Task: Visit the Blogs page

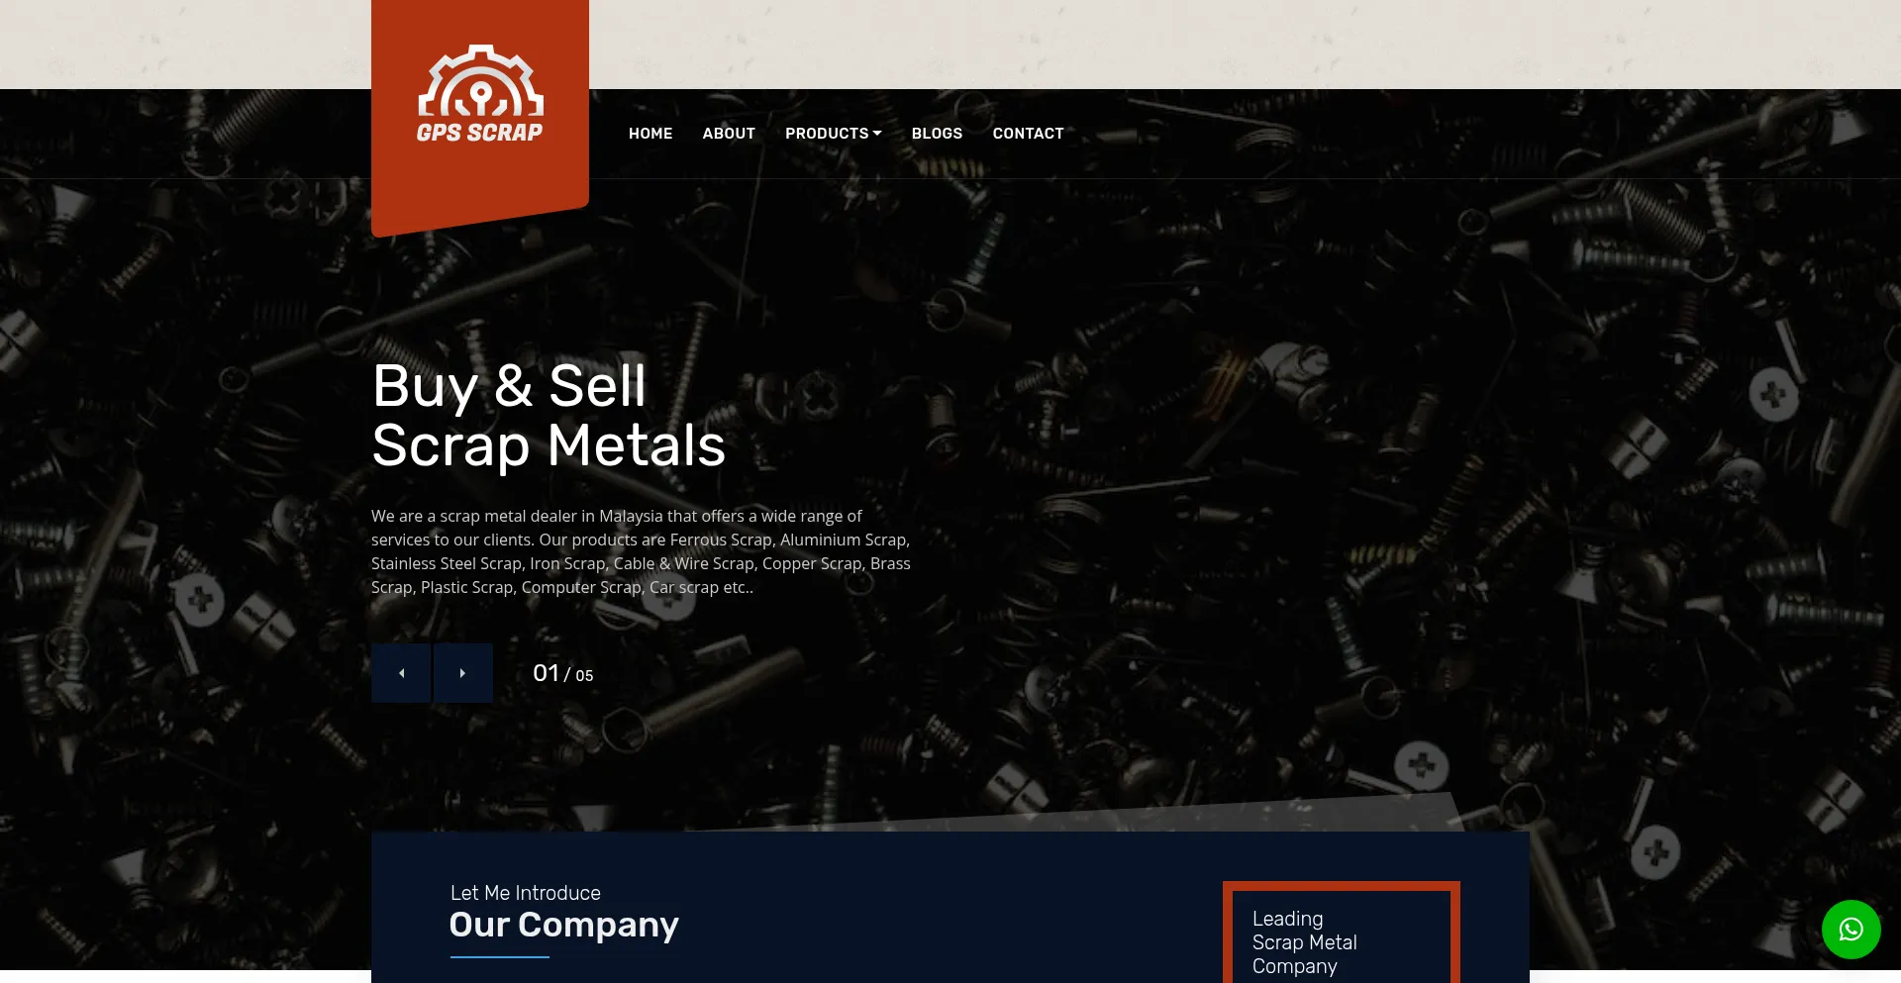Action: tap(937, 134)
